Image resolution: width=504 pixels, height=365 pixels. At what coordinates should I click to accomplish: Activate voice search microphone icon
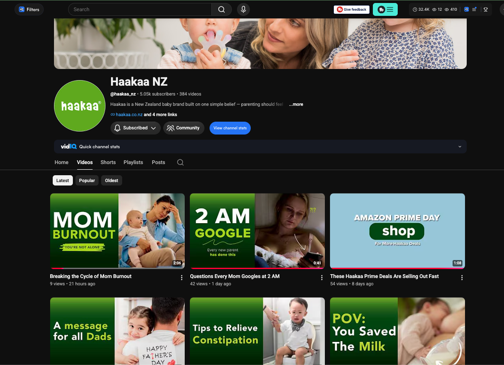(243, 9)
